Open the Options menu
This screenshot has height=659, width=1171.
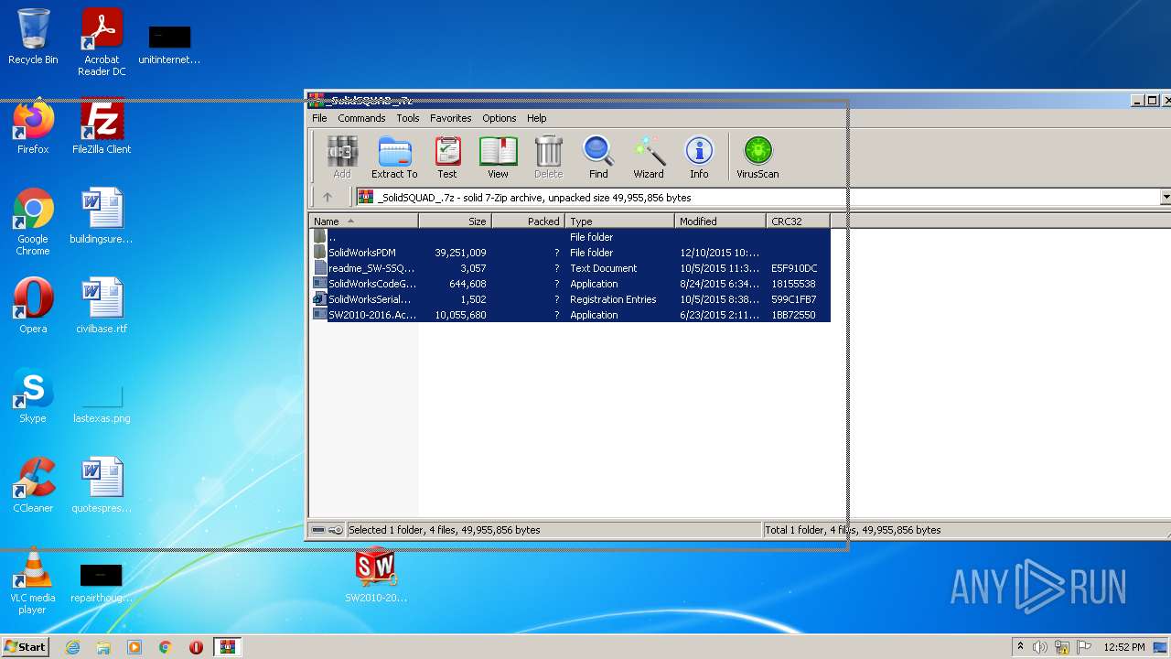tap(500, 118)
